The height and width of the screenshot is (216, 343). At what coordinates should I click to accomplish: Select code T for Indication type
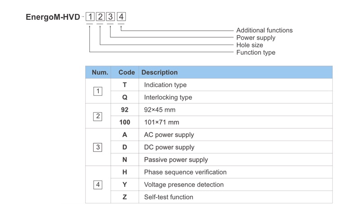point(125,85)
